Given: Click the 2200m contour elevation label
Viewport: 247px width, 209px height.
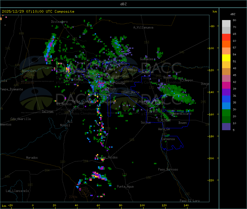Looking at the screenshot, I should click(x=73, y=197).
